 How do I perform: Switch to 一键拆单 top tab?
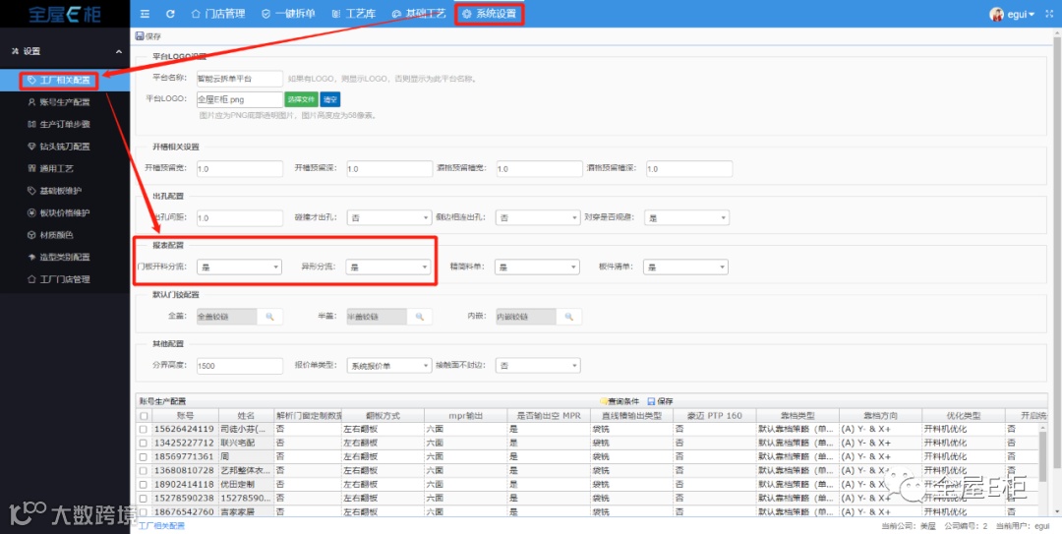[288, 14]
